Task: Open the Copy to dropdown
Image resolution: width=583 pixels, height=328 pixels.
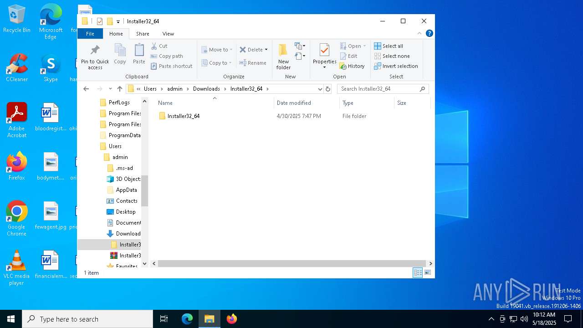Action: (217, 63)
